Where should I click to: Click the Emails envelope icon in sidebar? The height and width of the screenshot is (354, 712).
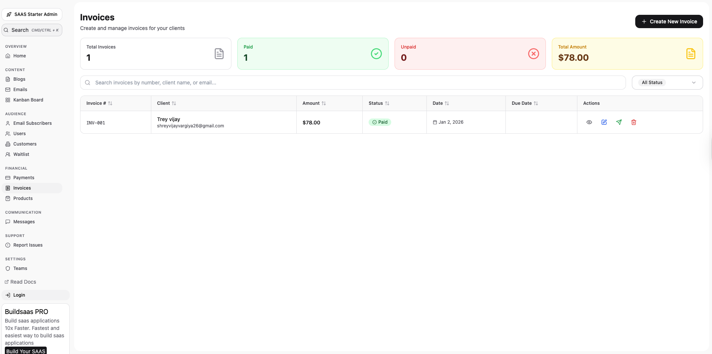[x=8, y=90]
